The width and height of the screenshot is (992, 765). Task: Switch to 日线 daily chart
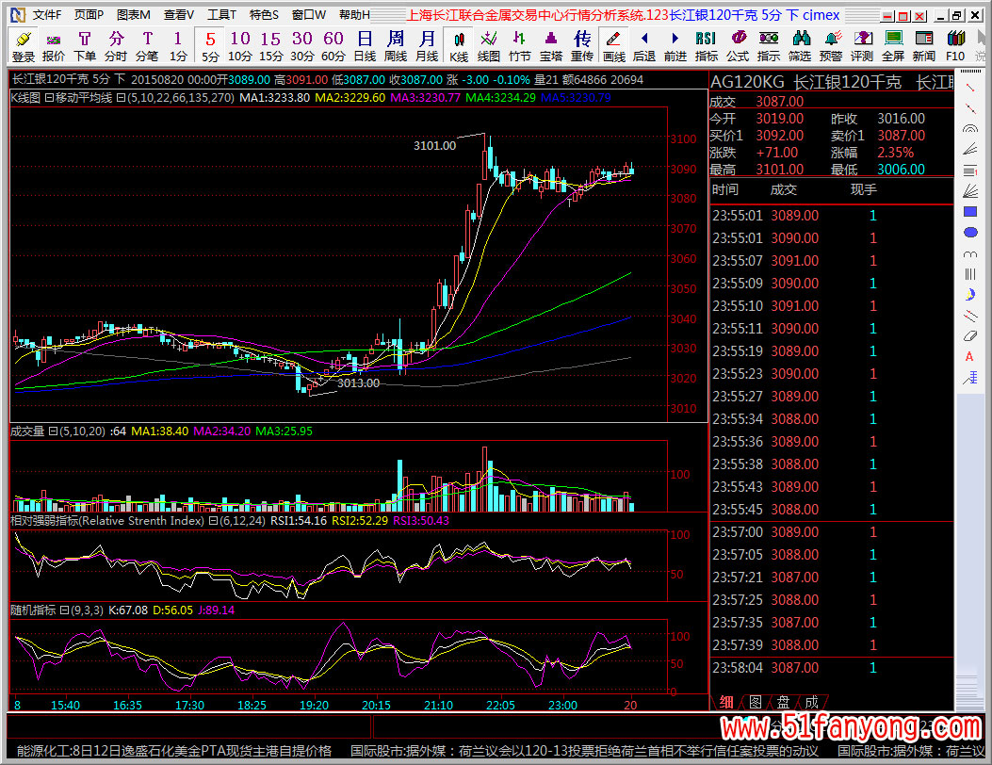365,46
